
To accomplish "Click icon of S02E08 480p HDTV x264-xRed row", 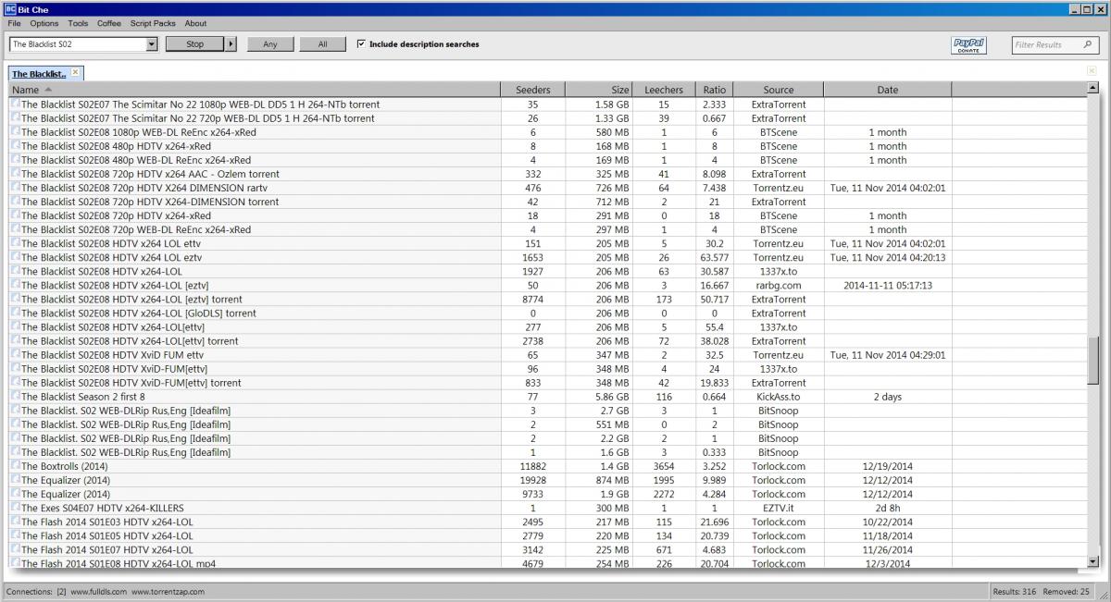I will point(15,146).
